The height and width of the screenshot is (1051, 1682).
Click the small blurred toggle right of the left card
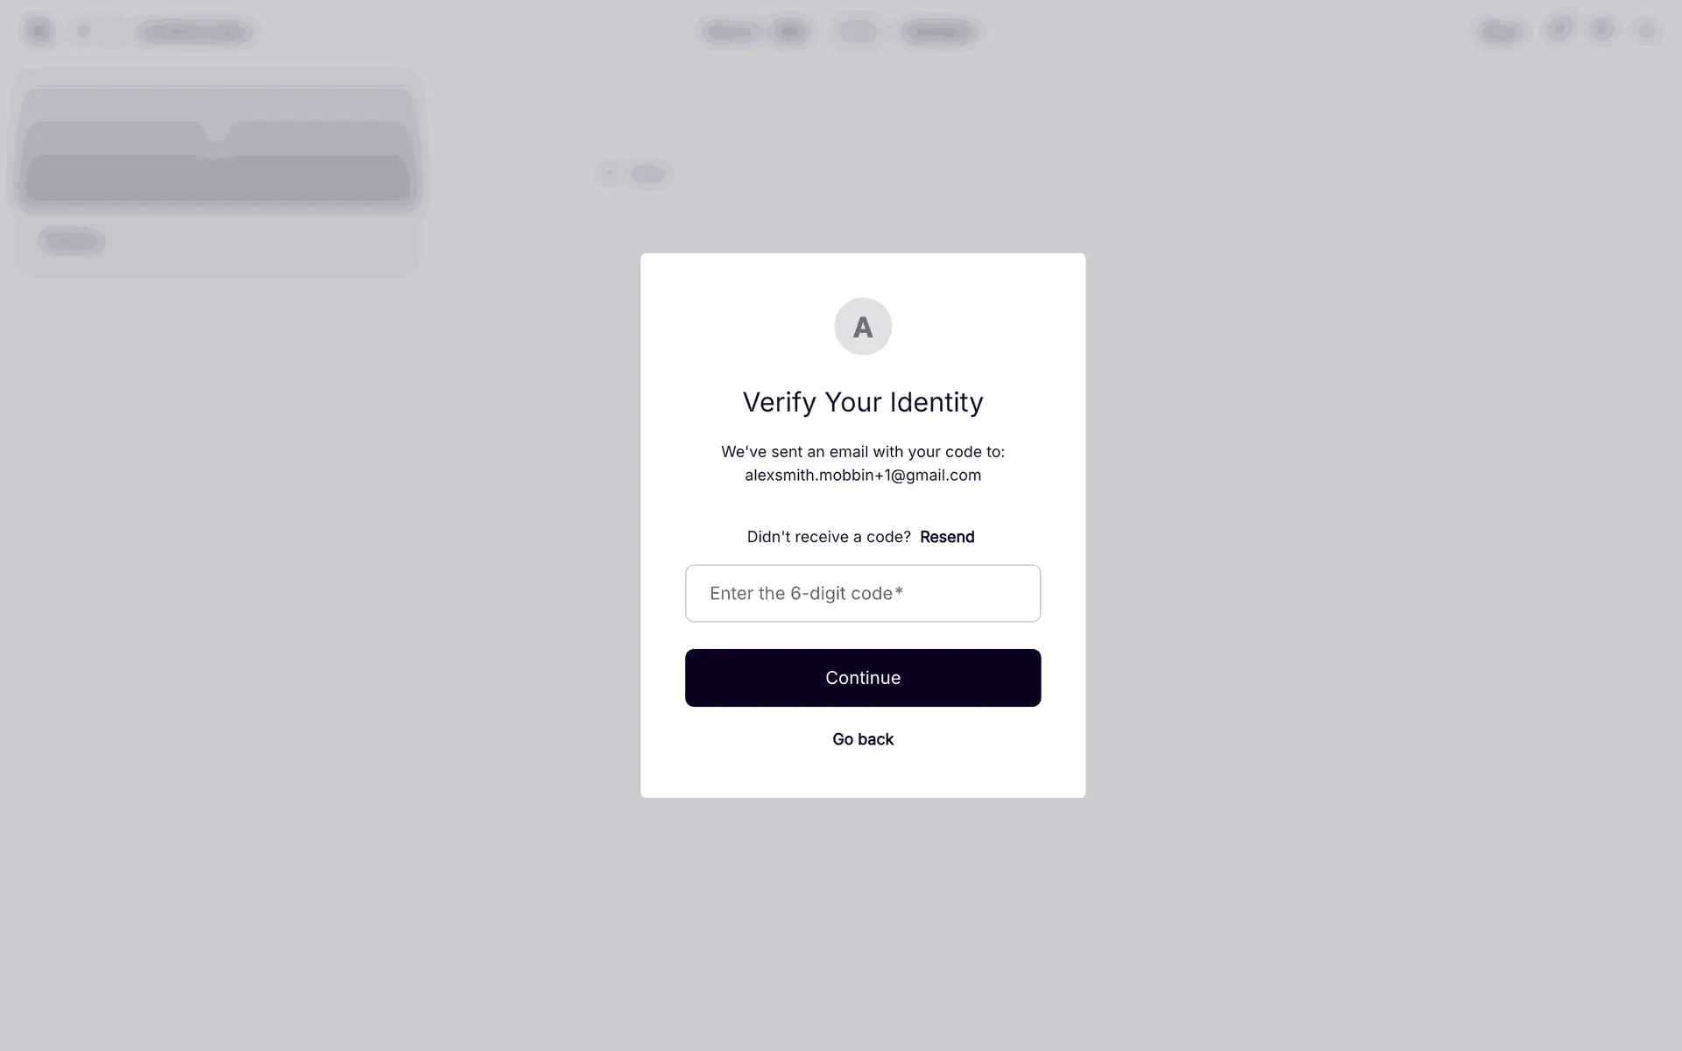(635, 173)
